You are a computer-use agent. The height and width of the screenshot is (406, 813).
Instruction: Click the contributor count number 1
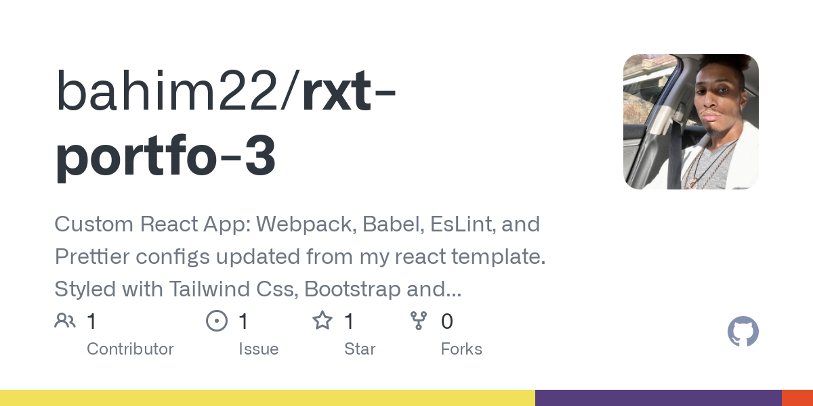(x=91, y=321)
